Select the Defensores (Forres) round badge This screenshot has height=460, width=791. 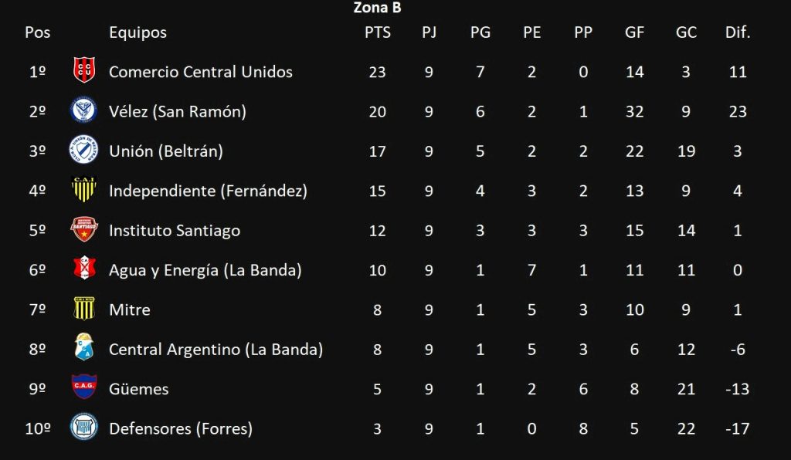(83, 427)
